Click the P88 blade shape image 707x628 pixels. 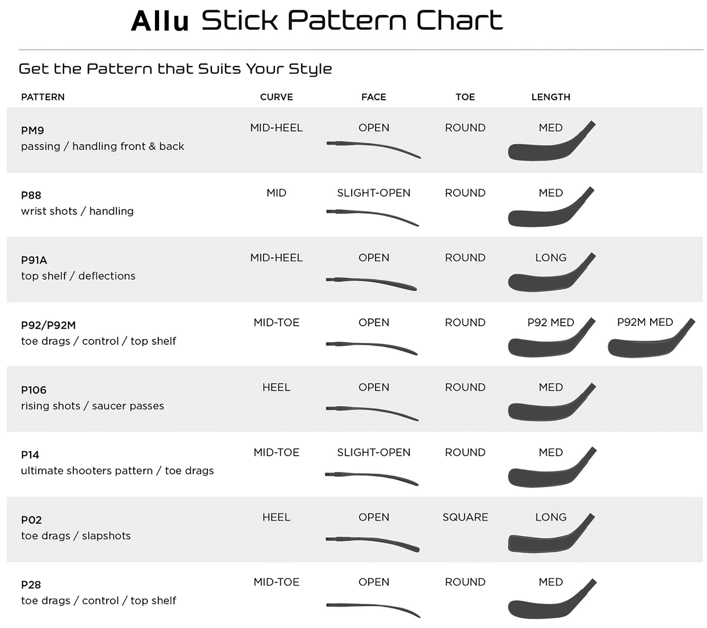coord(551,207)
